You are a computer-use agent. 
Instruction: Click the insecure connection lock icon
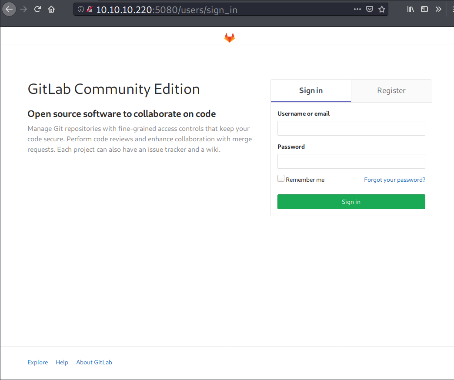click(90, 9)
